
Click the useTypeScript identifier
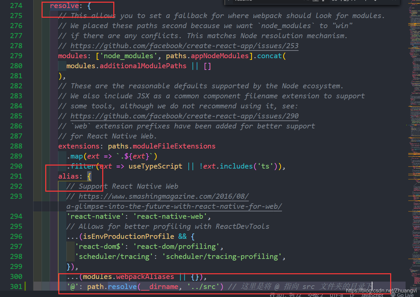pyautogui.click(x=156, y=166)
